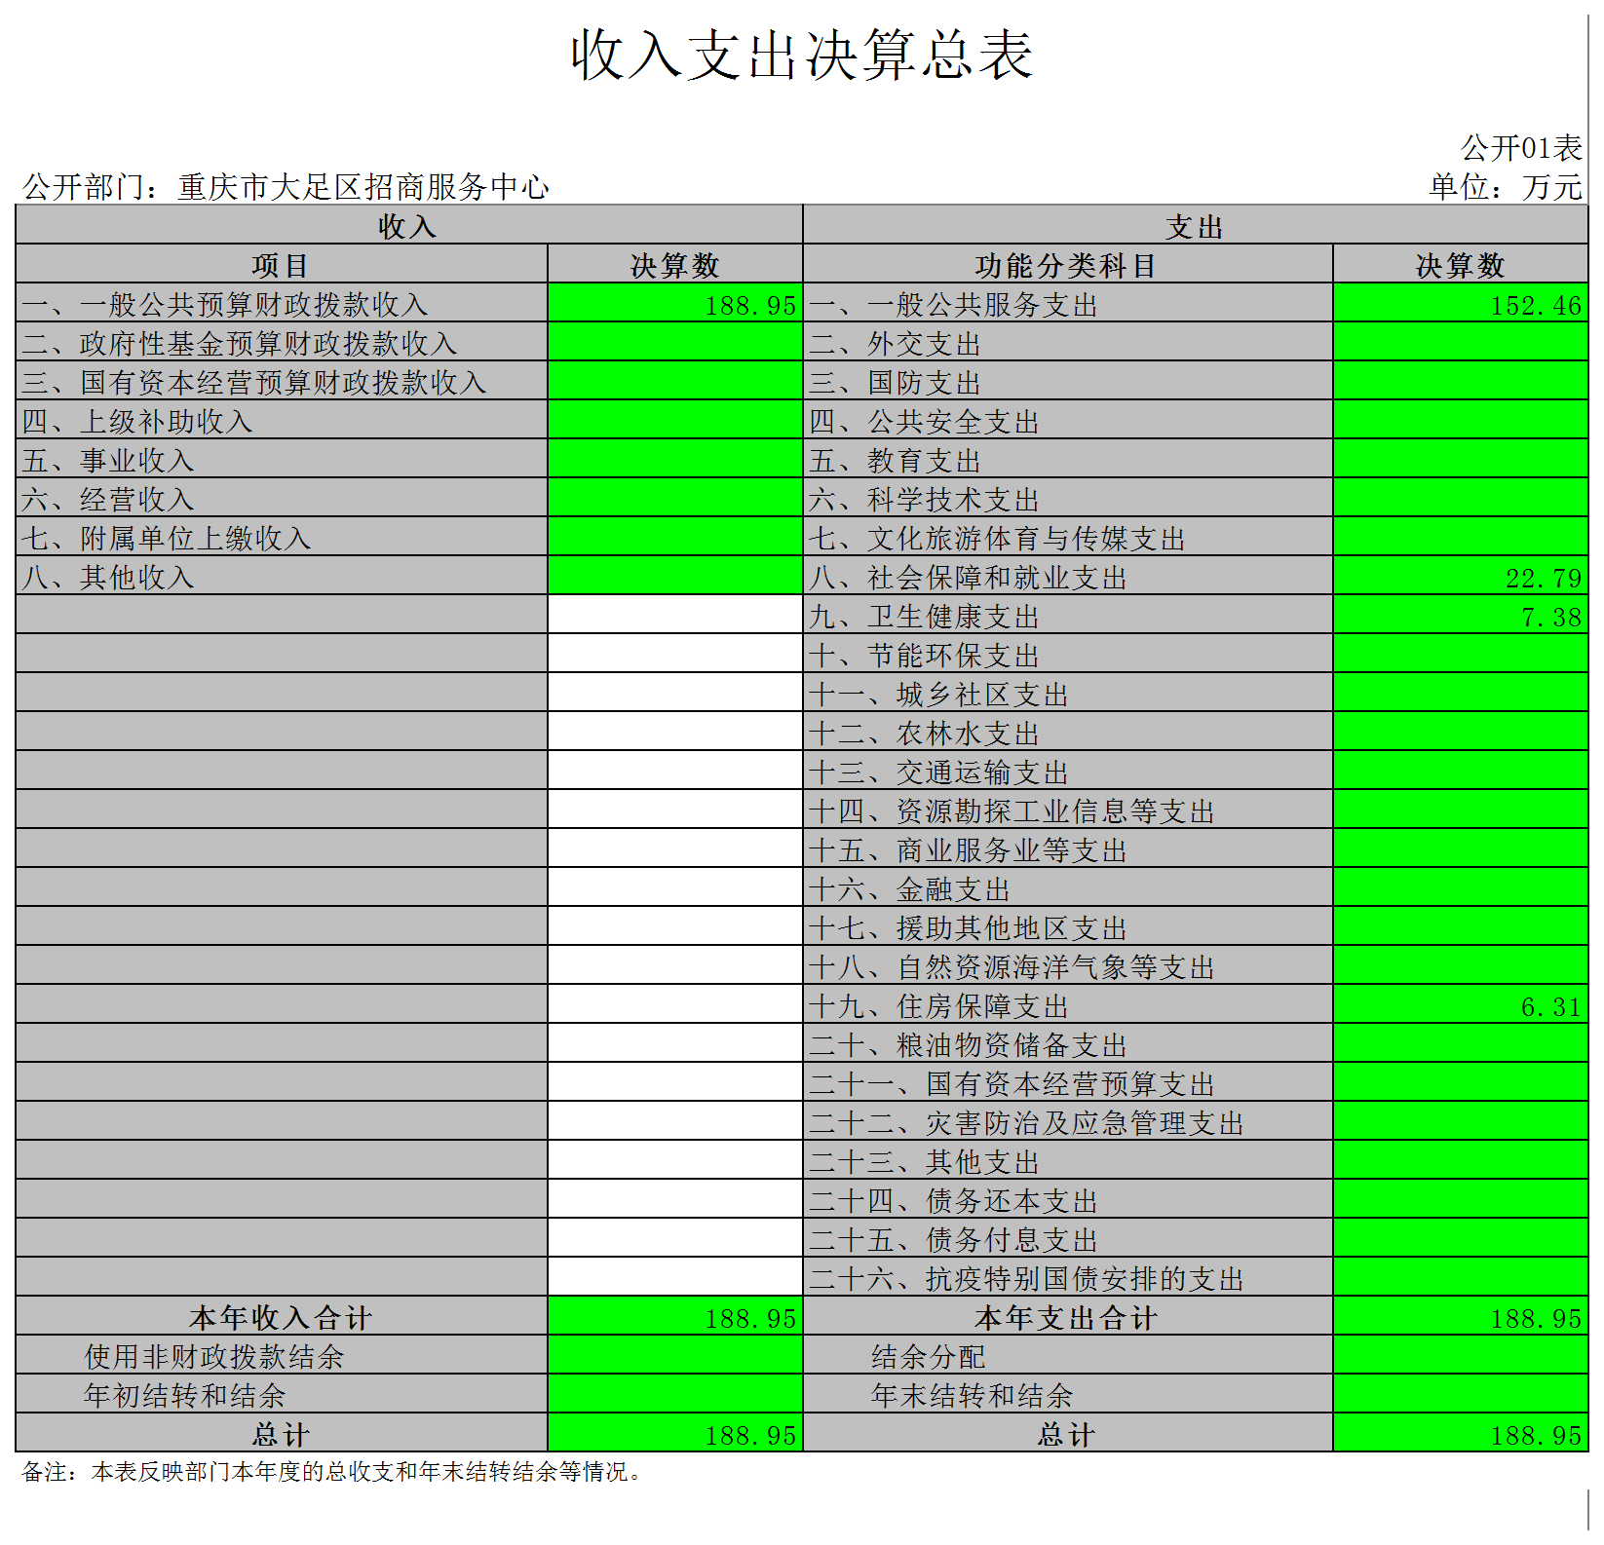Click the value 6.31
This screenshot has height=1545, width=1604.
click(x=1460, y=1004)
